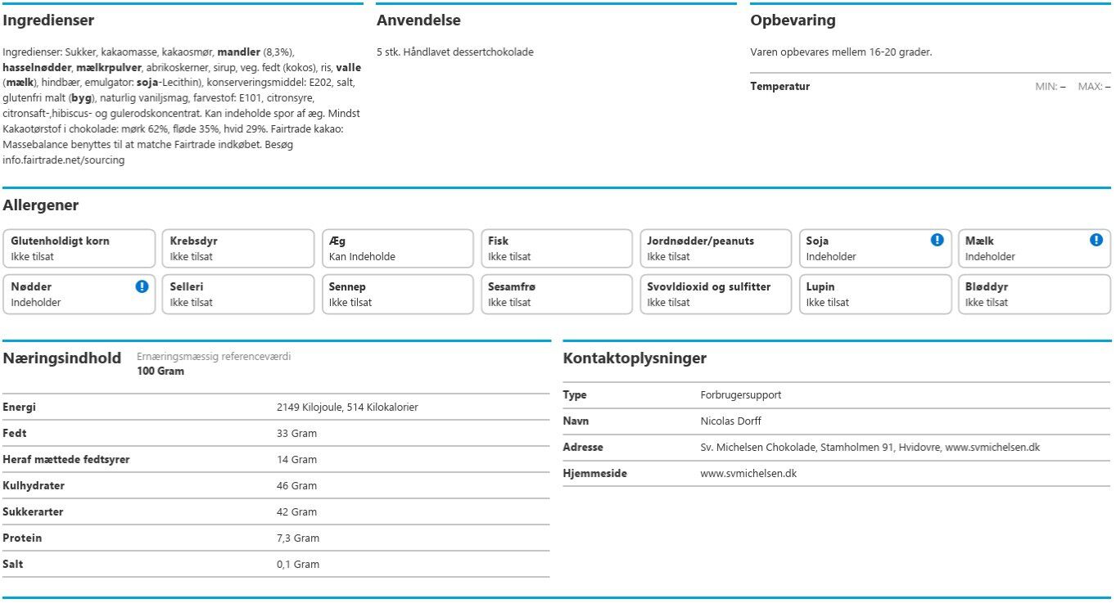The image size is (1116, 608).
Task: Click the Ingredienser section heading
Action: click(48, 20)
